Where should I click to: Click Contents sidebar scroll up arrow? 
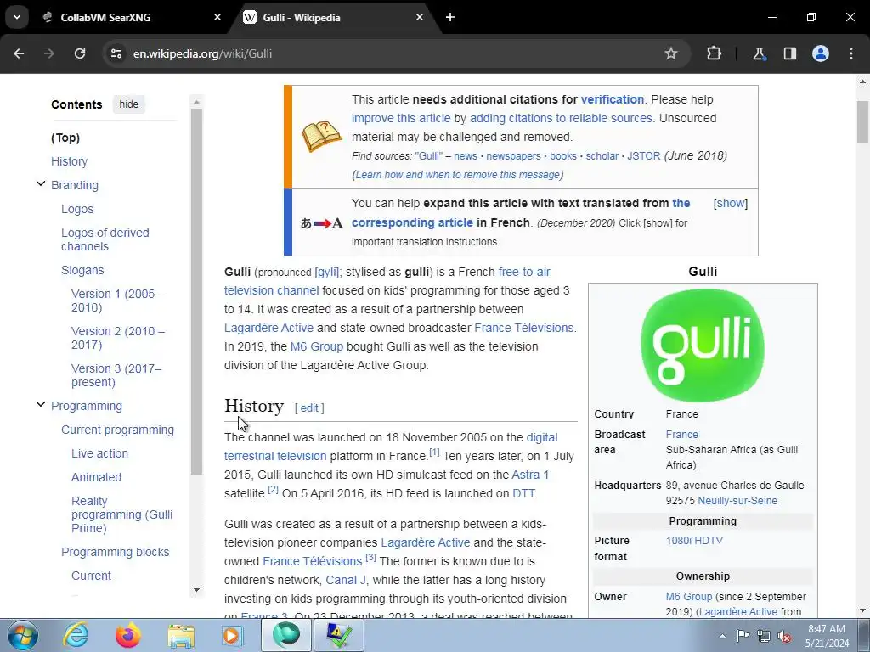click(x=196, y=102)
